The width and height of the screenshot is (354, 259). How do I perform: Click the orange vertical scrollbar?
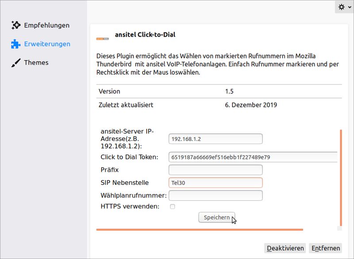point(341,177)
